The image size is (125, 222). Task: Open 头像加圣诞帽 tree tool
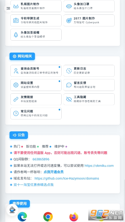[36, 35]
